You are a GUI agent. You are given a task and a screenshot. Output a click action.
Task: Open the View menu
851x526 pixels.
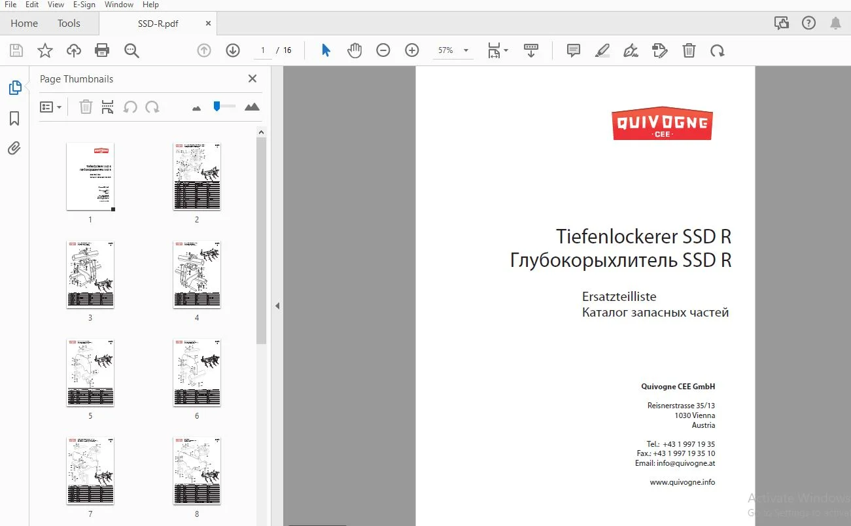pyautogui.click(x=56, y=5)
